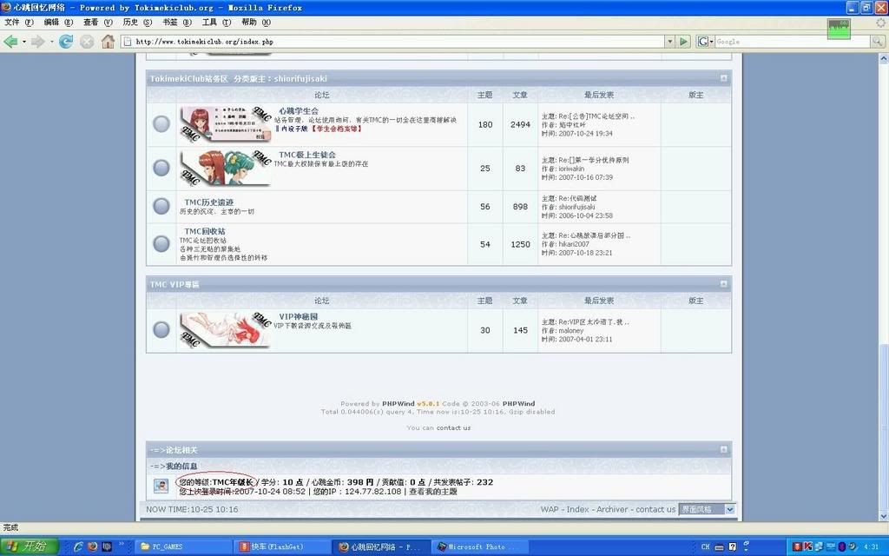Click the Firefox quick launch icon

point(92,547)
